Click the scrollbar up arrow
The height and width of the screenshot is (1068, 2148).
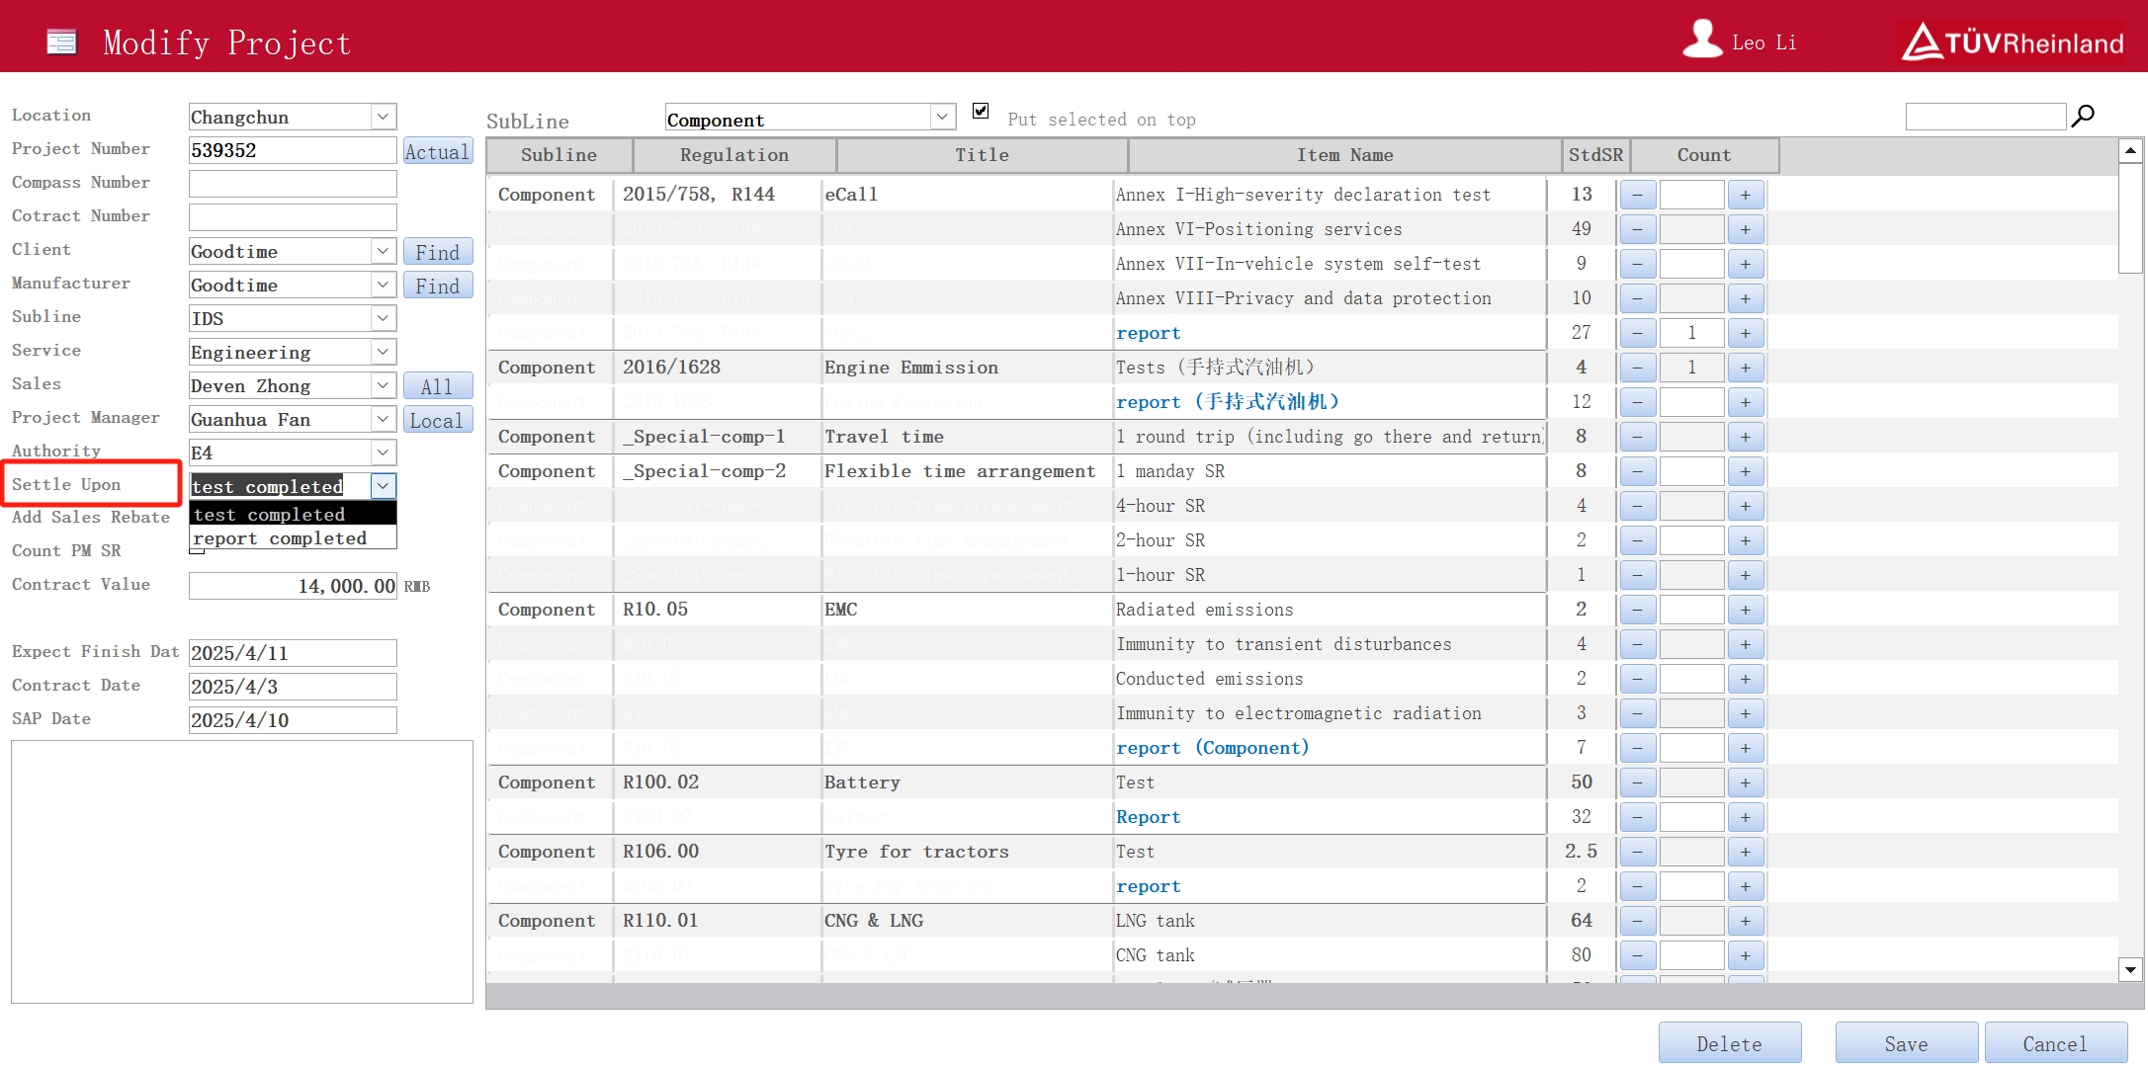[x=2130, y=150]
